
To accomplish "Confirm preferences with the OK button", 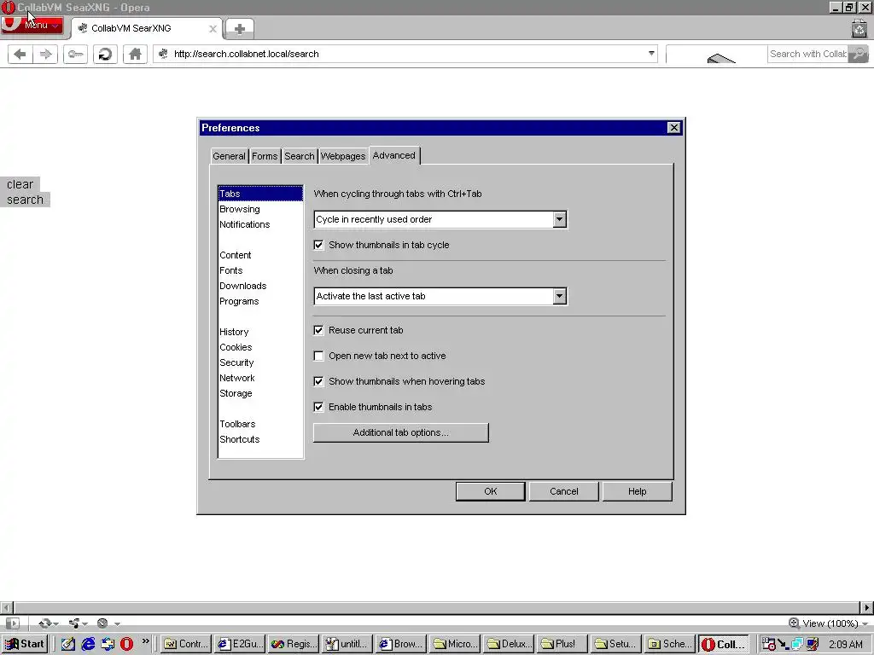I will click(491, 491).
